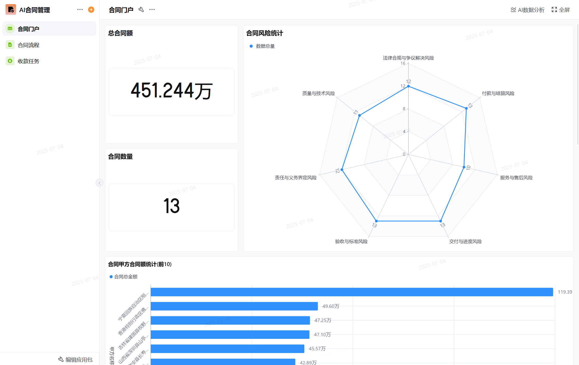Click the green 收款任务 yuan icon
This screenshot has height=365, width=579.
10,61
